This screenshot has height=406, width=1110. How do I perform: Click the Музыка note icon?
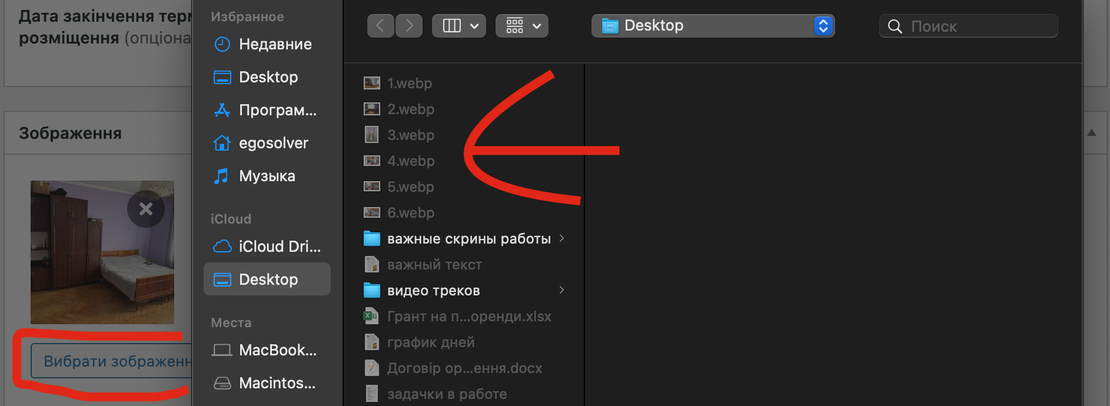point(221,176)
